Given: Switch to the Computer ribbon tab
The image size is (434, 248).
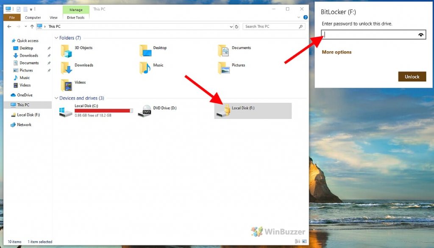Looking at the screenshot, I should pyautogui.click(x=33, y=17).
